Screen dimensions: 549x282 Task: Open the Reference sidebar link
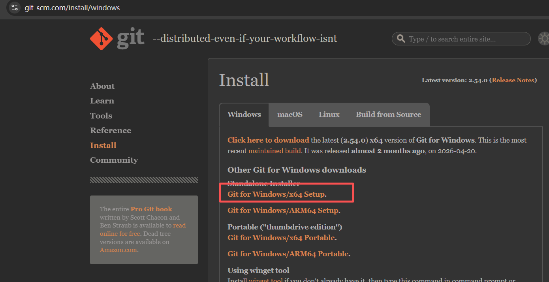[111, 130]
